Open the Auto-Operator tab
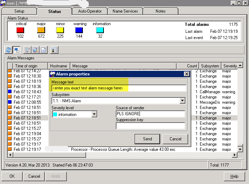Screen dimensions: 249x184 click(x=90, y=11)
